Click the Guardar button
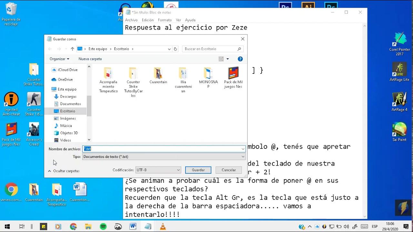This screenshot has height=232, width=413. 198,170
